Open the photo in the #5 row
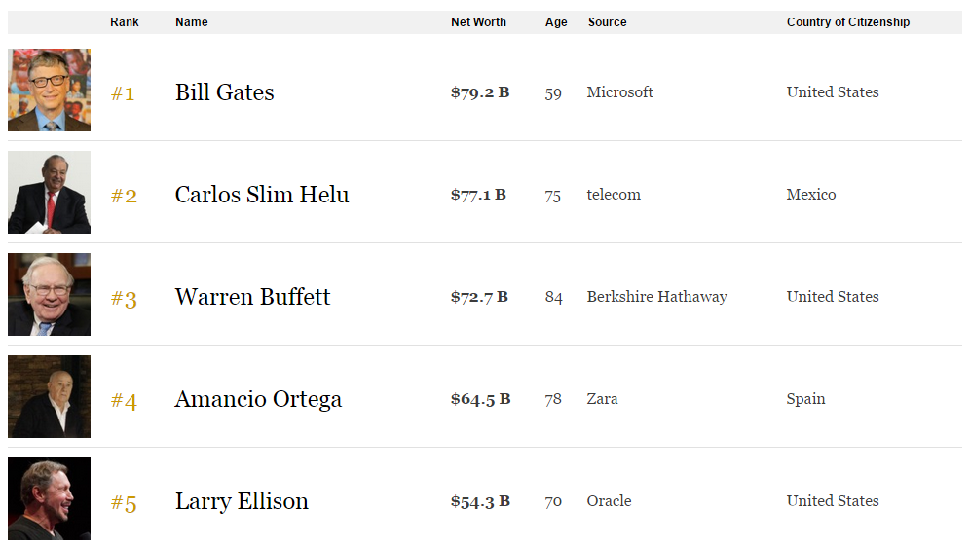 (49, 499)
